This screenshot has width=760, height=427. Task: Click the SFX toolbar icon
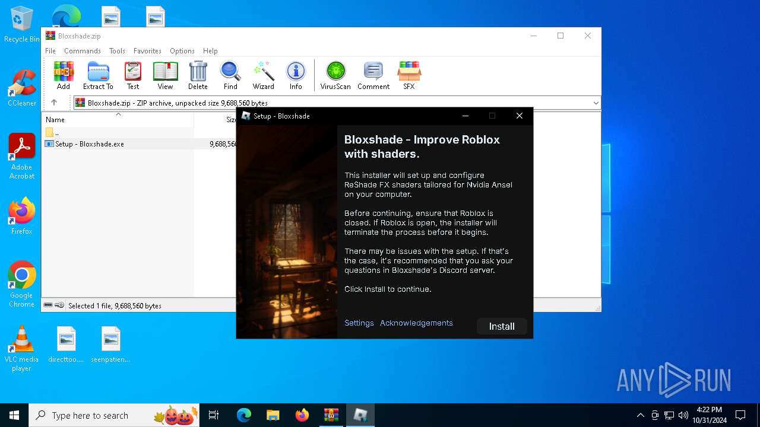click(409, 75)
